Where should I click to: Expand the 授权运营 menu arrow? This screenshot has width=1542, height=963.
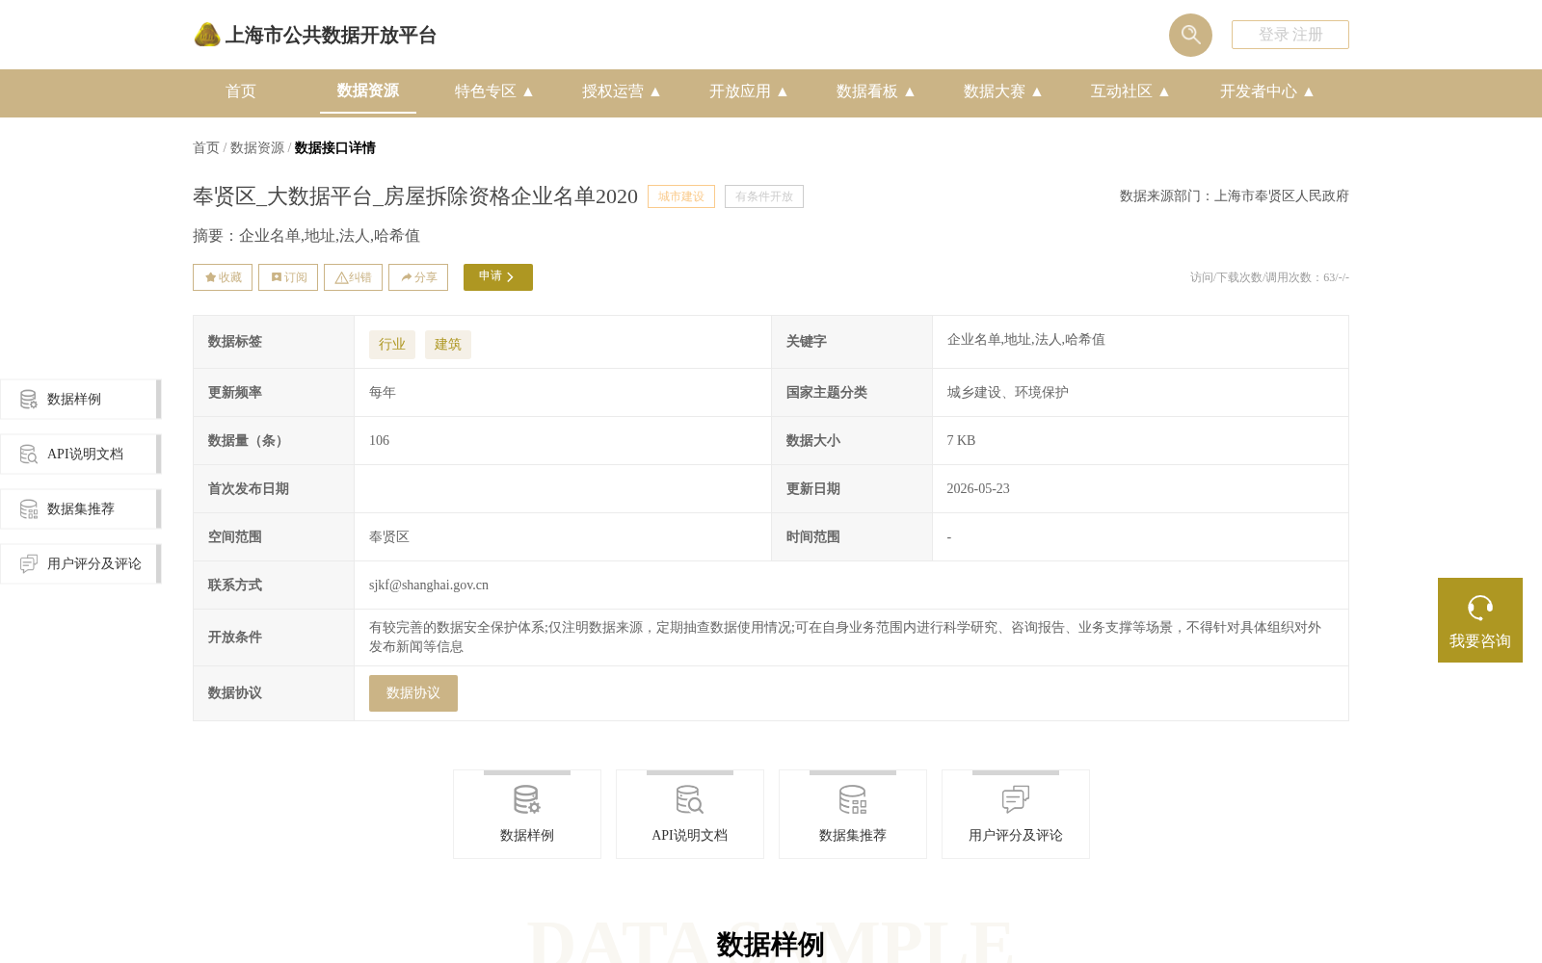(x=655, y=91)
